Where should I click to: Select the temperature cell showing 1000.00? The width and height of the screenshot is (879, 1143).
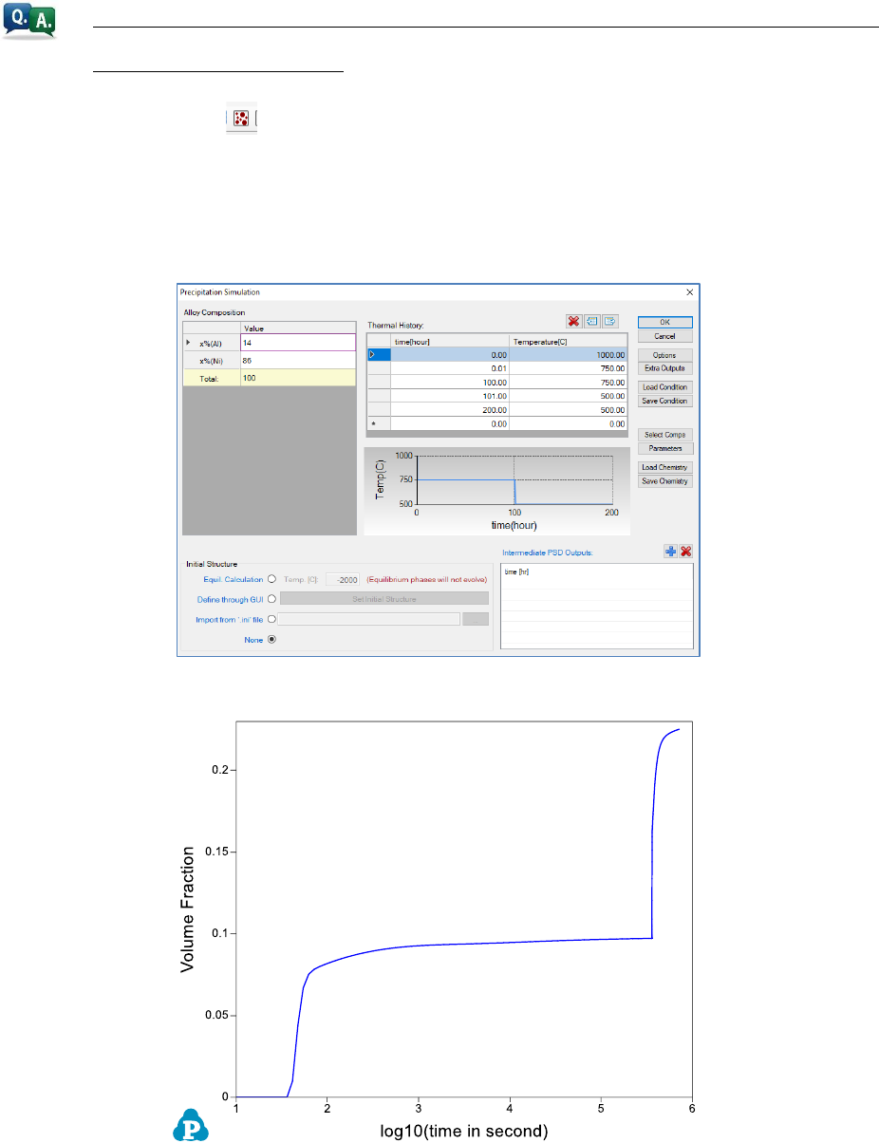[569, 354]
